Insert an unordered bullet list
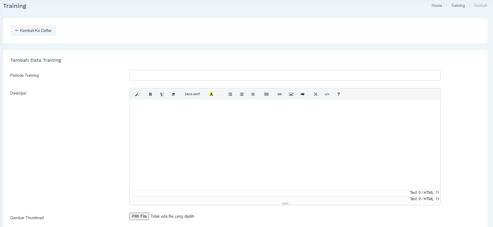Viewport: 493px width, 227px height. tap(230, 94)
